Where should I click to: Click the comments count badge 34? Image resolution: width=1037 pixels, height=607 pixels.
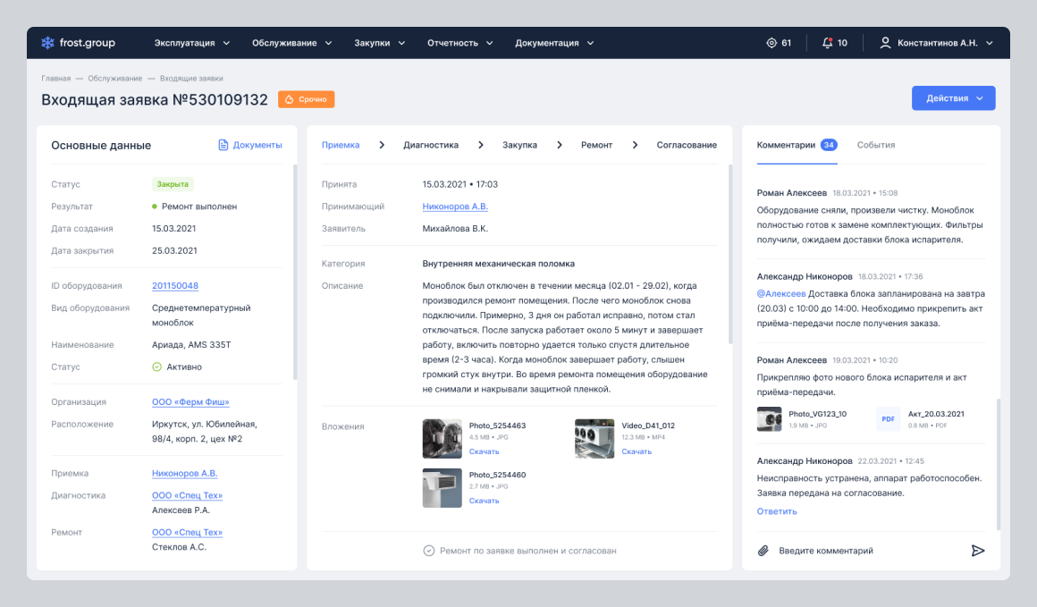[x=829, y=145]
